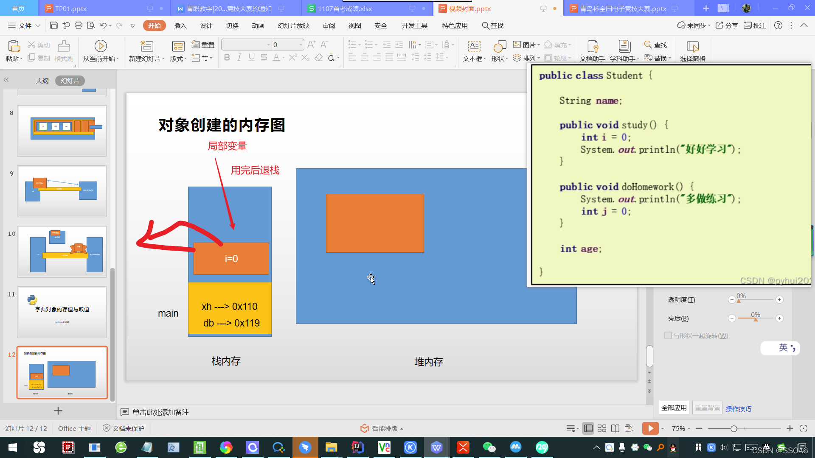The width and height of the screenshot is (815, 458).
Task: Click the transparency slider handle
Action: point(739,301)
